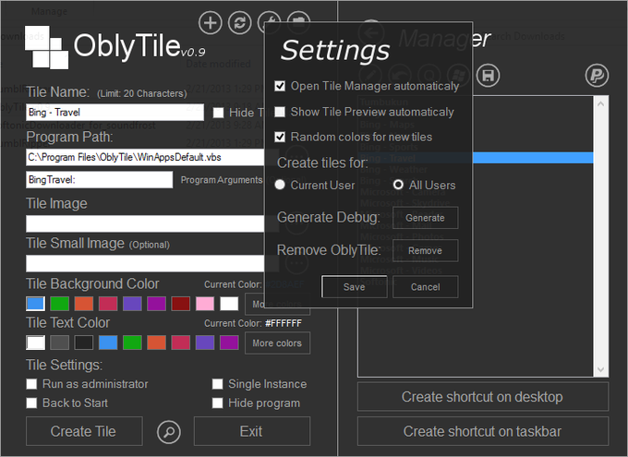628x457 pixels.
Task: Click the refresh circular arrows icon
Action: click(x=239, y=23)
